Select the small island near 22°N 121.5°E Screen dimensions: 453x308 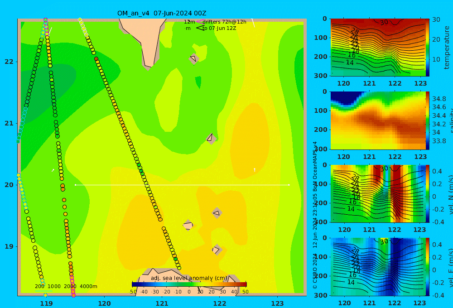[x=193, y=59]
